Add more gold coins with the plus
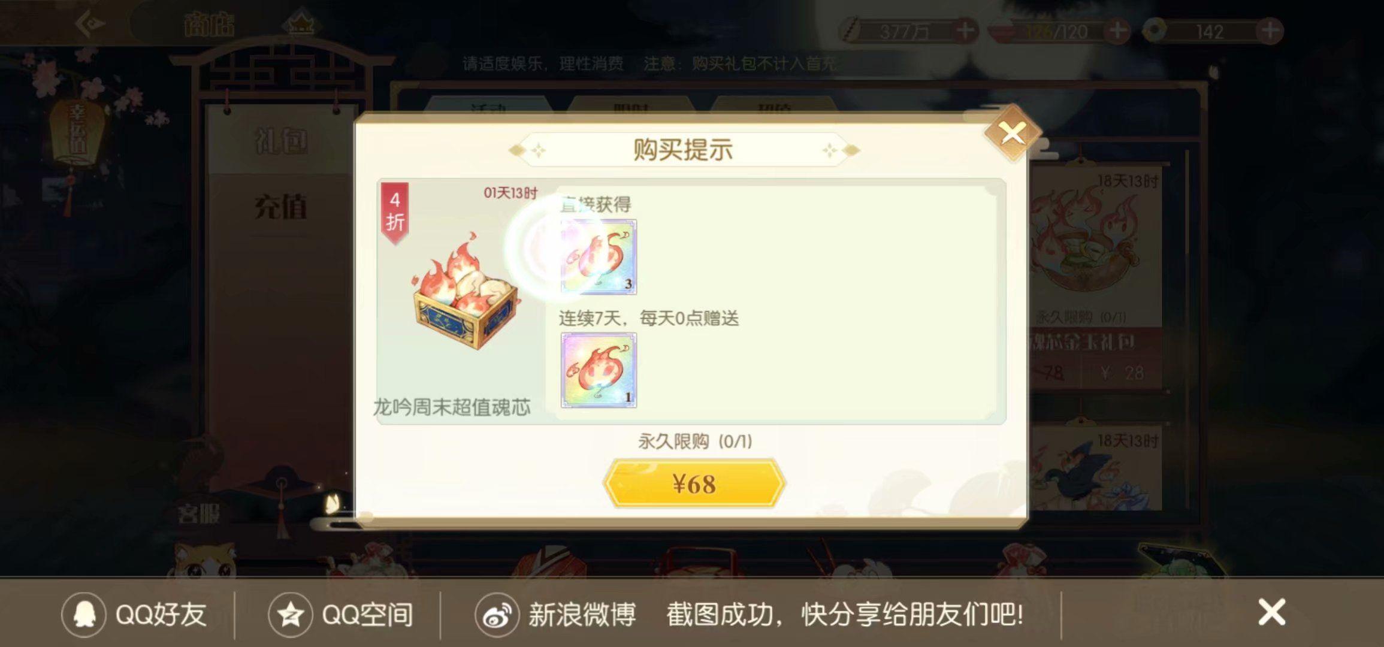The width and height of the screenshot is (1384, 647). 965,31
